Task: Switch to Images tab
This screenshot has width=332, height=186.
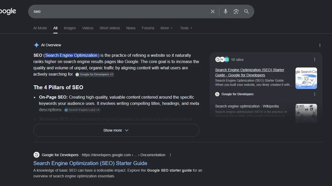Action: (x=70, y=28)
